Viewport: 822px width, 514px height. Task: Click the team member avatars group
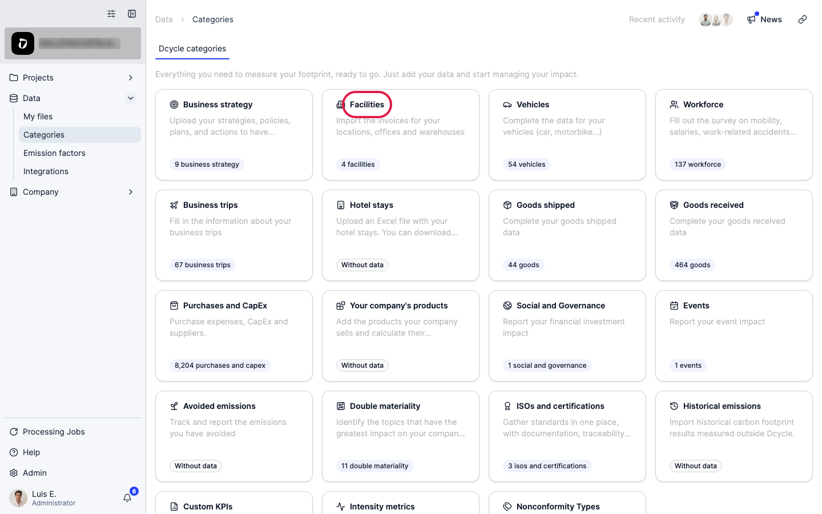coord(716,19)
